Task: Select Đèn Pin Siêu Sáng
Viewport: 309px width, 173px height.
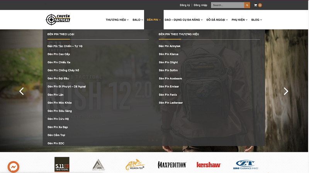Action: [x=60, y=111]
